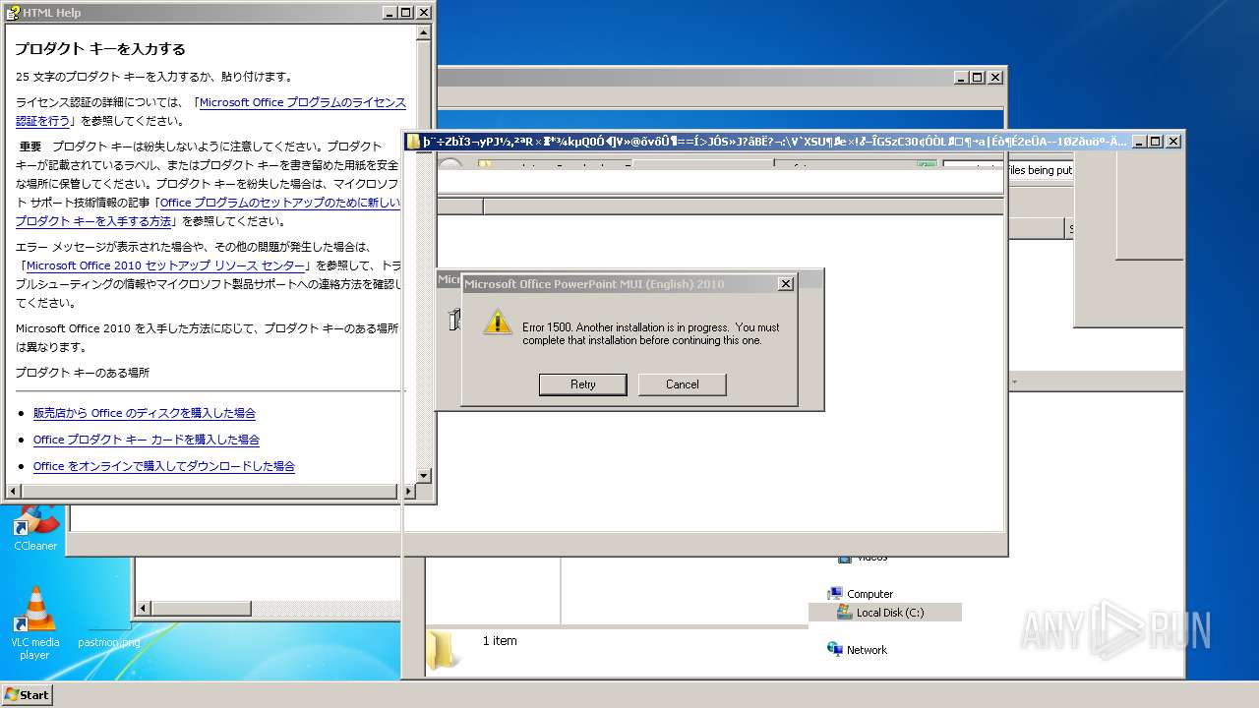Open Microsoft Office プログラムのライセンス認証 link
The width and height of the screenshot is (1259, 708).
pyautogui.click(x=210, y=111)
